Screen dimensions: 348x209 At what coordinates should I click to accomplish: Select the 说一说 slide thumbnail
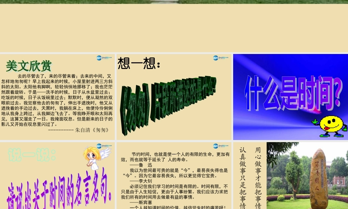coord(57,176)
